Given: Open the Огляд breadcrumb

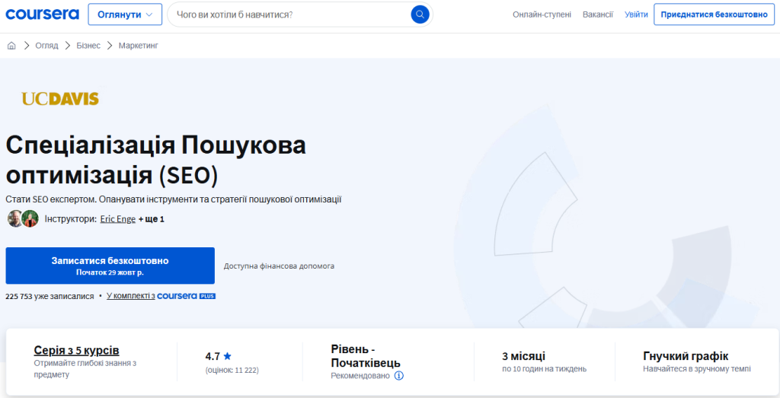Looking at the screenshot, I should coord(46,46).
